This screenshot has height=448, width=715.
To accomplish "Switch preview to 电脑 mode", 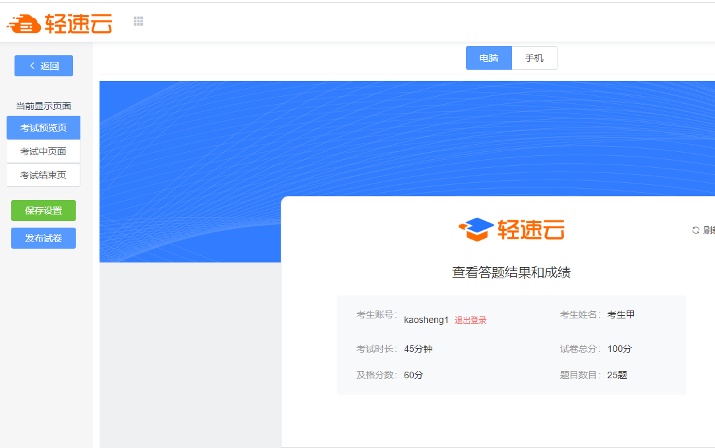I will coord(488,58).
